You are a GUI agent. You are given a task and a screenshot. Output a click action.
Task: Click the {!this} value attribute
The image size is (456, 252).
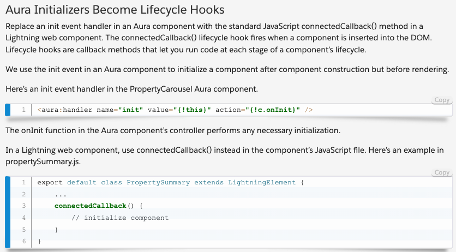192,110
